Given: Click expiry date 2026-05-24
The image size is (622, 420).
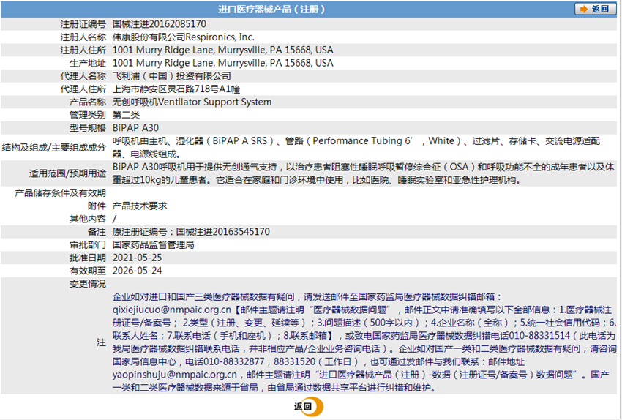Looking at the screenshot, I should click(138, 271).
